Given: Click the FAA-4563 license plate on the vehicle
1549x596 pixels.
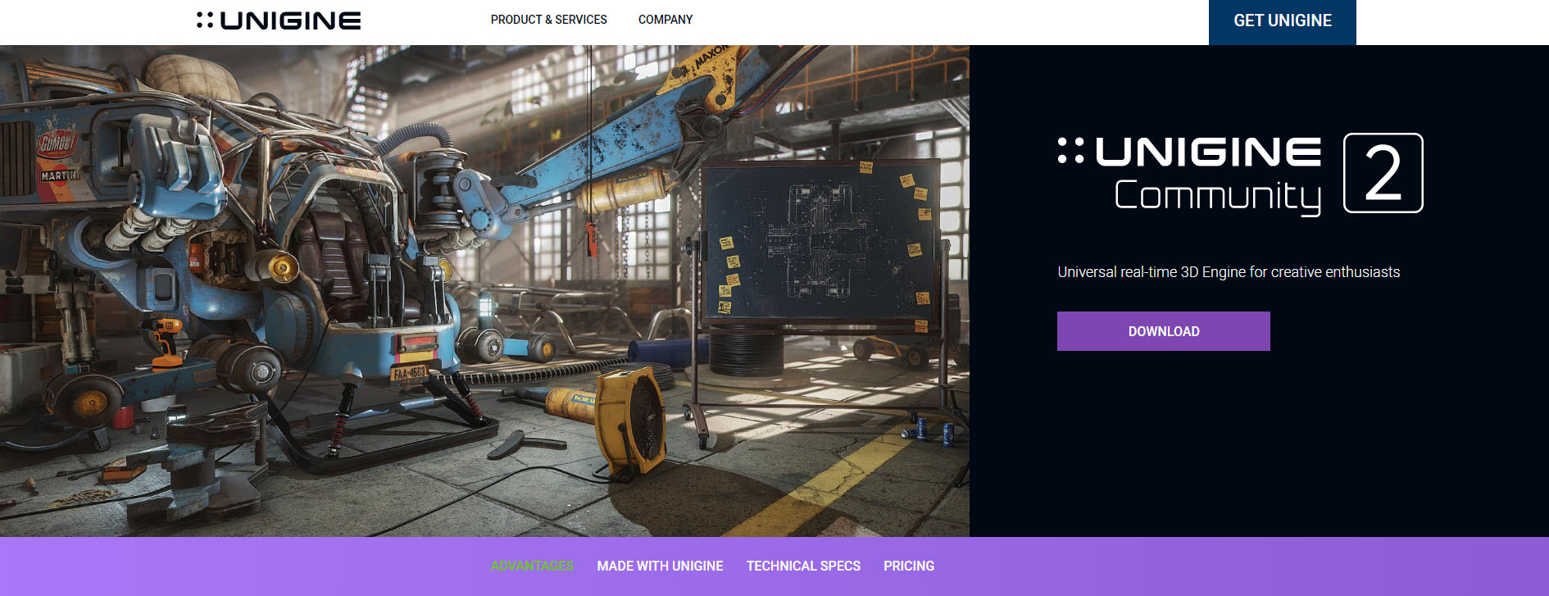Looking at the screenshot, I should (409, 374).
